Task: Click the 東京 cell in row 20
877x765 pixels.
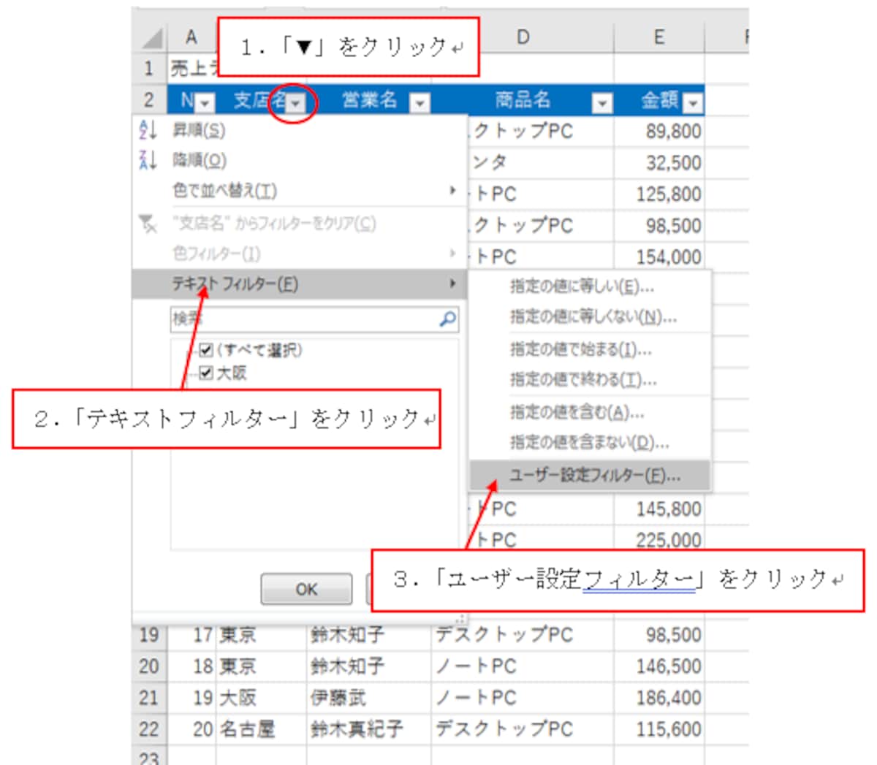Action: [262, 666]
